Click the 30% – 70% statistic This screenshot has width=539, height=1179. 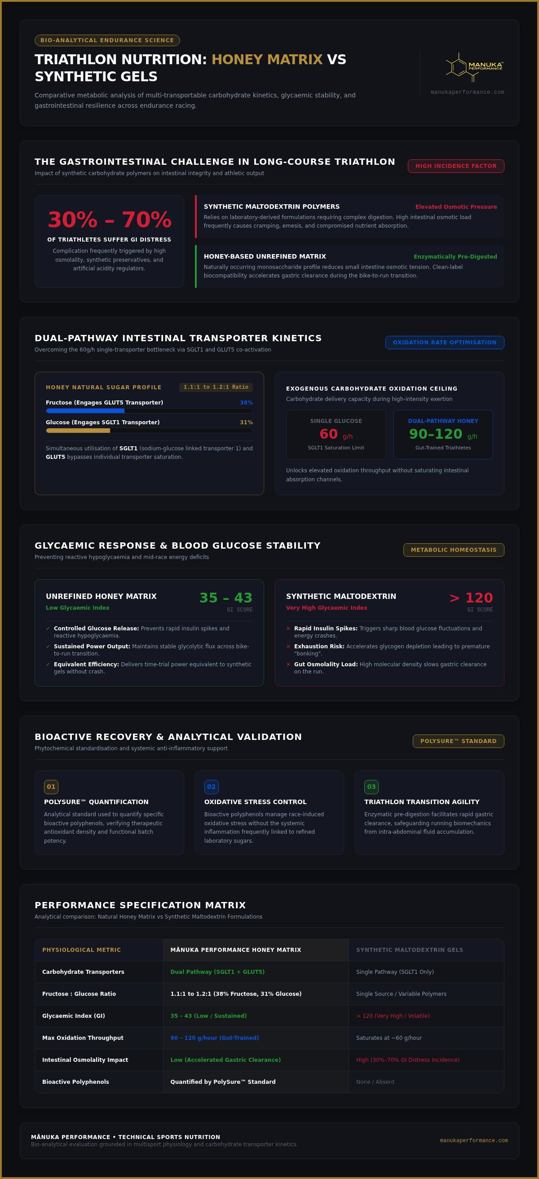[x=110, y=219]
